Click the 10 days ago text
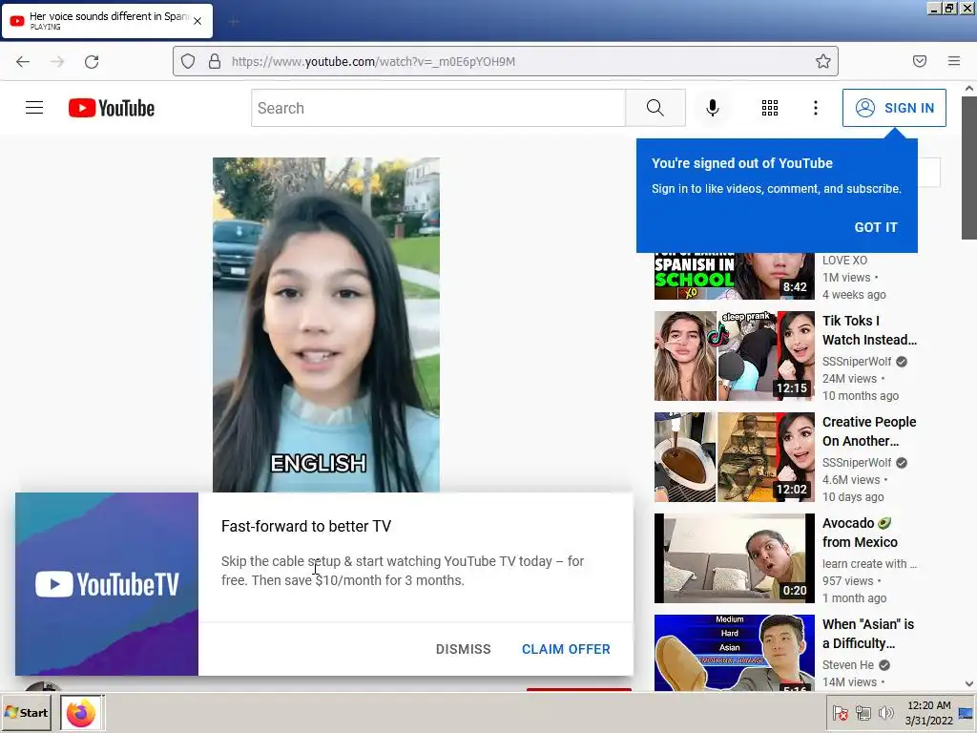 coord(853,497)
